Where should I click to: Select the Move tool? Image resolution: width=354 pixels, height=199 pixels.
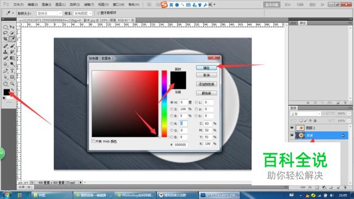[x=12, y=27]
